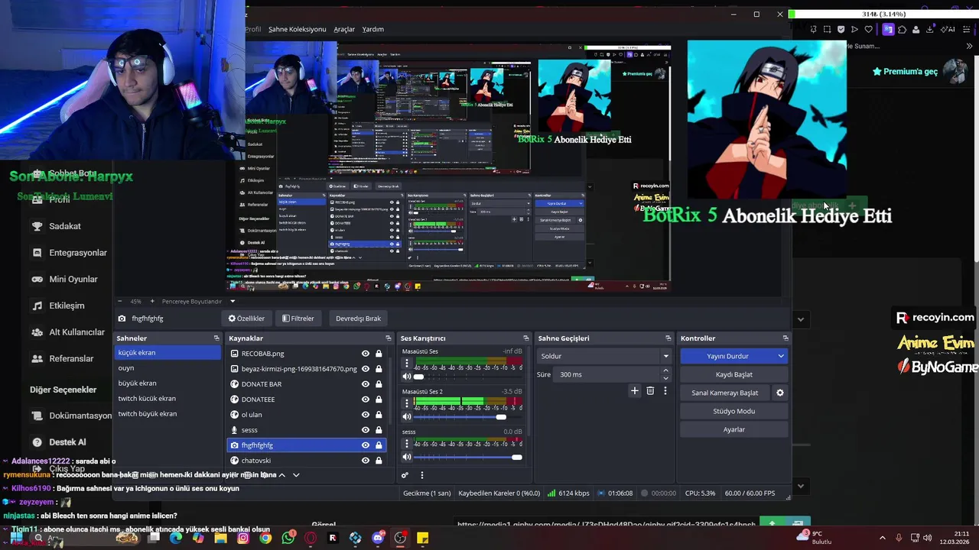The height and width of the screenshot is (550, 979).
Task: Open WhatsApp from the taskbar
Action: [288, 539]
